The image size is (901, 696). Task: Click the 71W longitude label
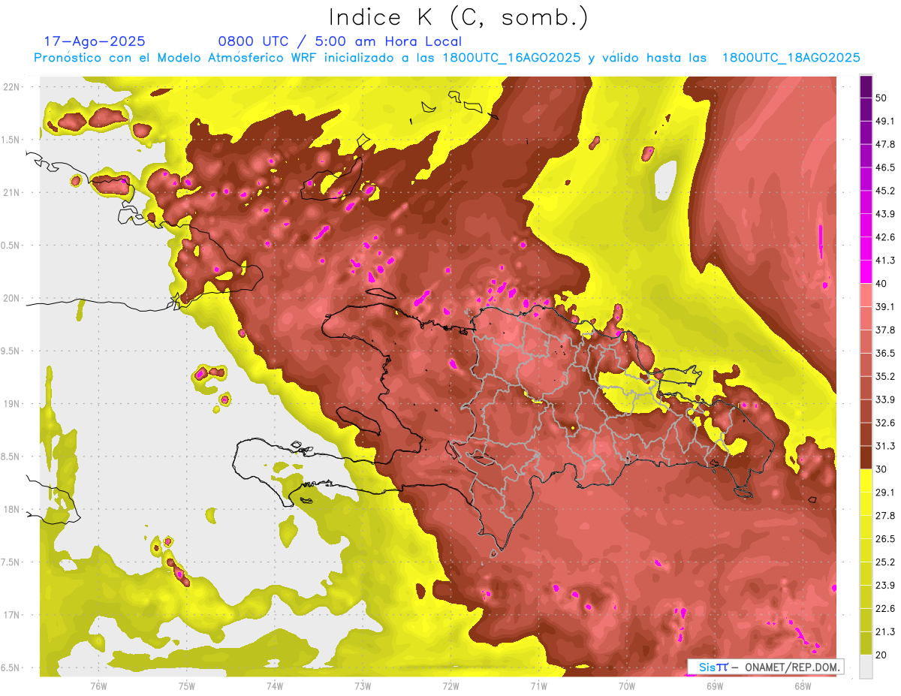coord(538,685)
